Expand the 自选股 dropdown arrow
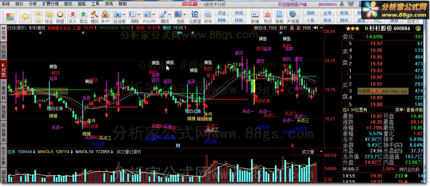430x187 pixels. point(124,14)
